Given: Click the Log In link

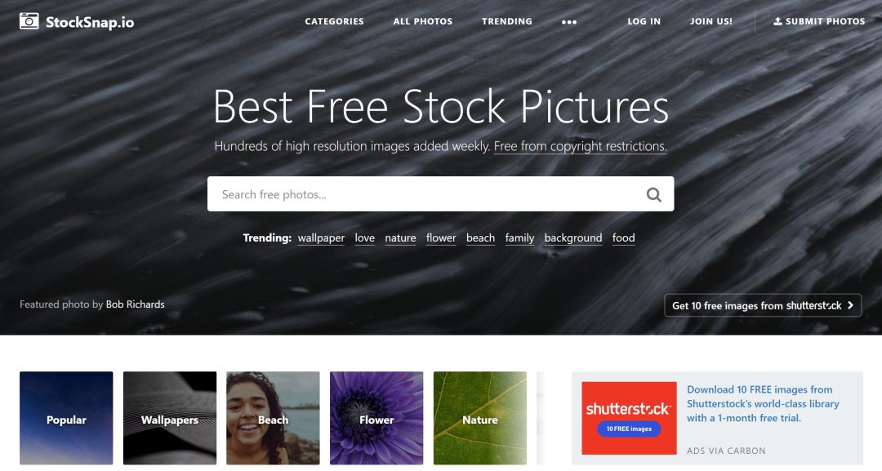Looking at the screenshot, I should coord(644,21).
